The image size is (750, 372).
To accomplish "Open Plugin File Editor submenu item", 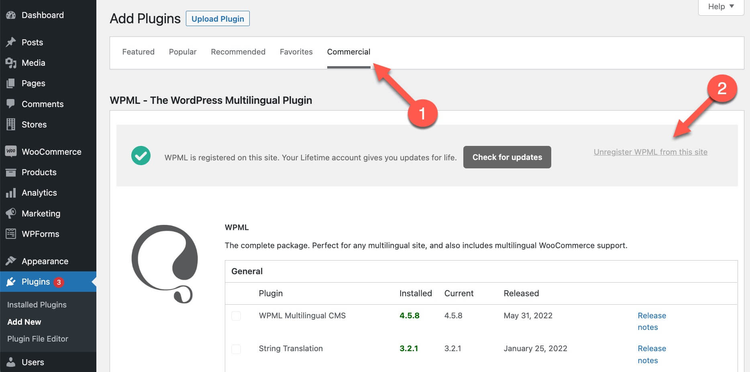I will (38, 339).
